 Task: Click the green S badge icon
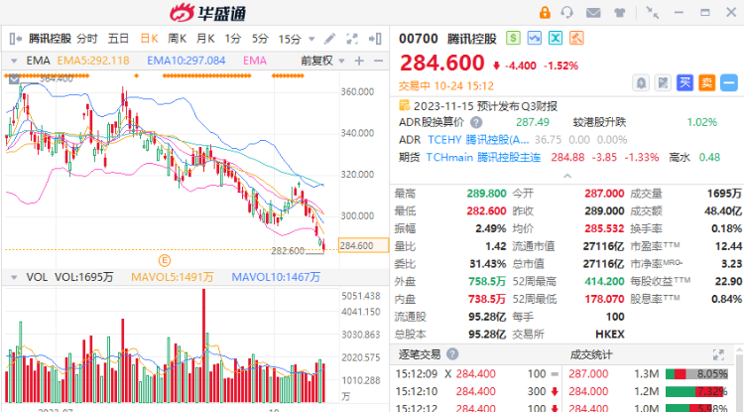(x=513, y=38)
